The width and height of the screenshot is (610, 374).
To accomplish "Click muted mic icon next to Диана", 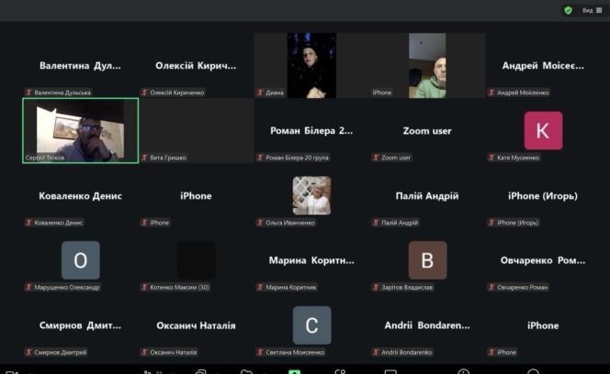I will pos(261,93).
